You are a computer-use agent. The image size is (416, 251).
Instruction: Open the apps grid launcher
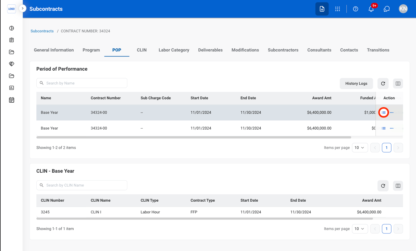337,9
